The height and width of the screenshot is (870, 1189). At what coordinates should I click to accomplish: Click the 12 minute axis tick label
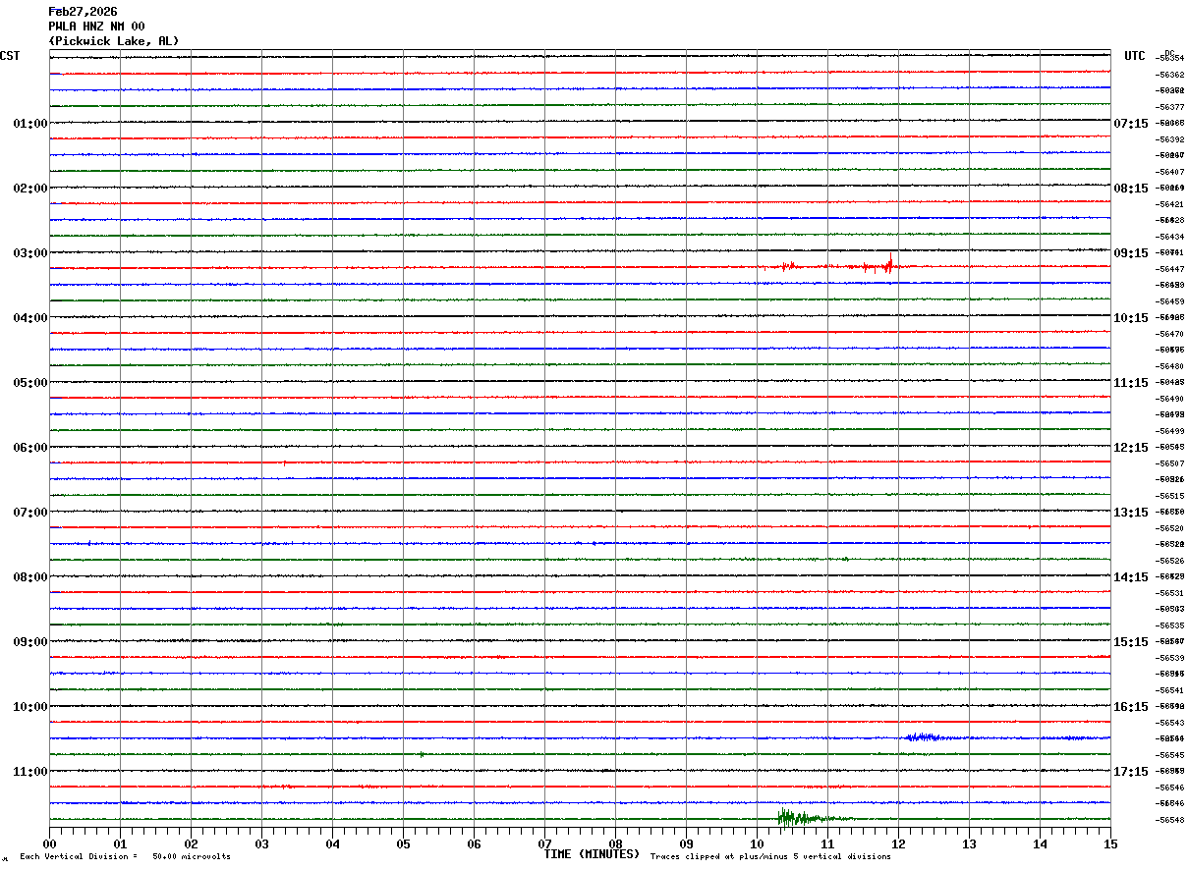point(898,843)
